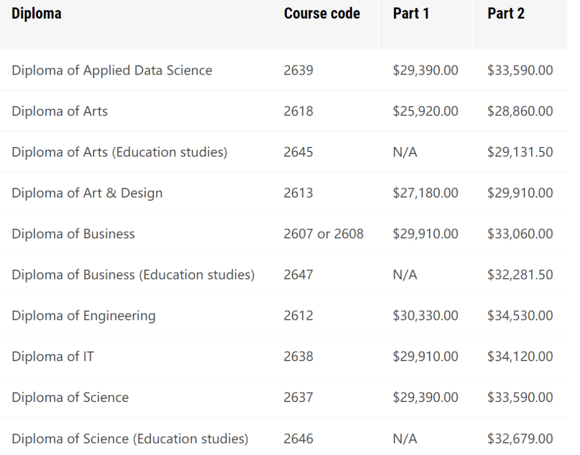Select the Diploma of Applied Data Science row
This screenshot has height=455, width=580.
click(284, 70)
